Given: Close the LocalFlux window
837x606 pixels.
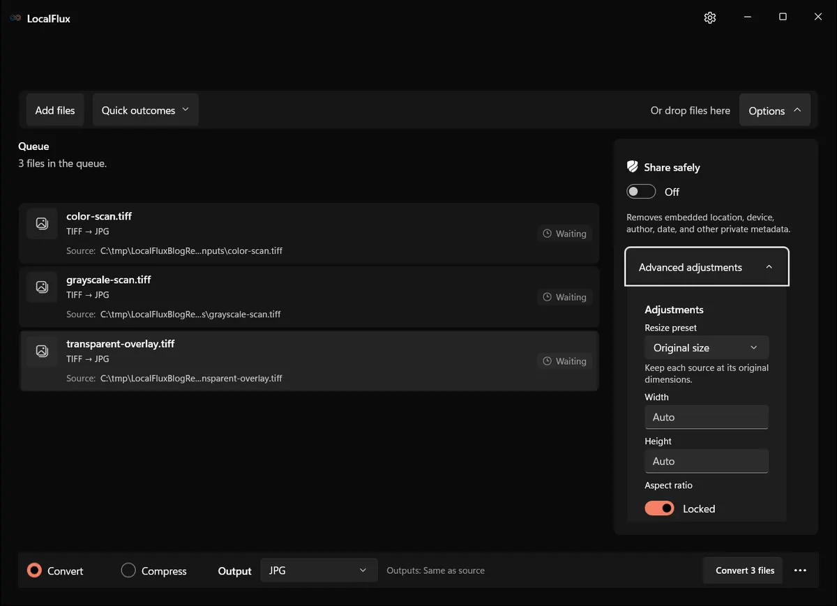Looking at the screenshot, I should click(x=818, y=17).
